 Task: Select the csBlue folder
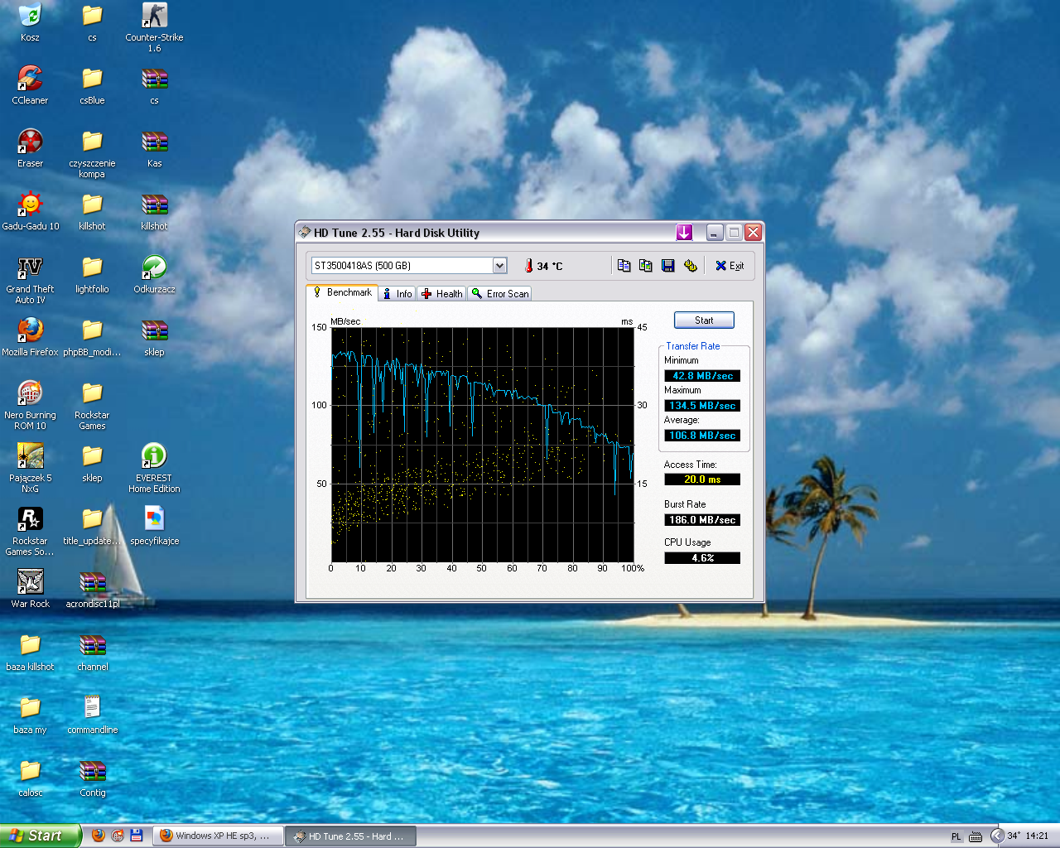(92, 85)
